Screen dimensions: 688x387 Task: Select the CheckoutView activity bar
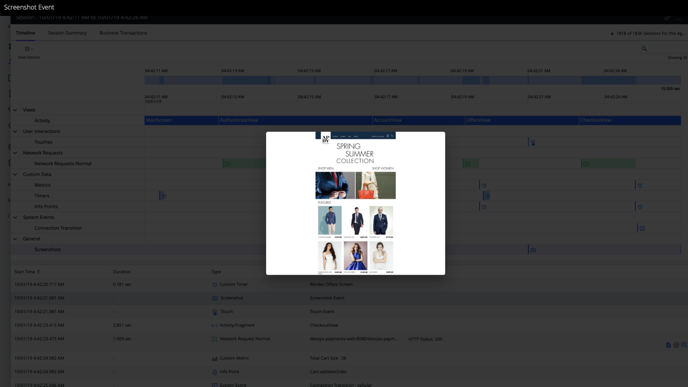coord(630,120)
